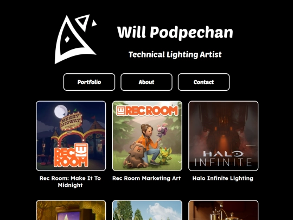Click the 'Rec Room Marketing Art' caption
Image resolution: width=293 pixels, height=220 pixels.
146,178
